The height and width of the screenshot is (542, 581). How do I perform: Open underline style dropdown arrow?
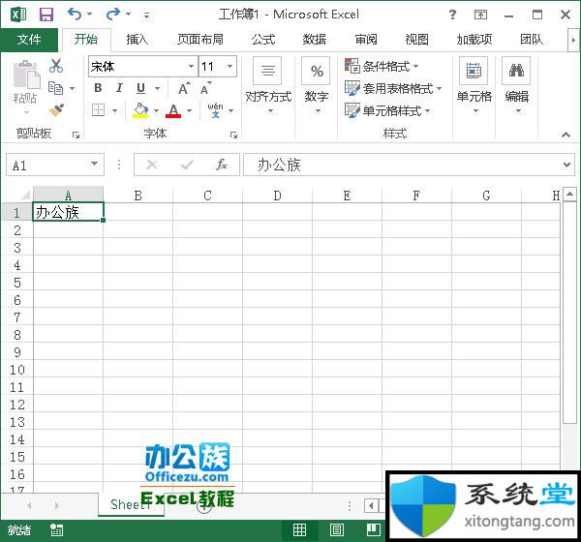158,88
